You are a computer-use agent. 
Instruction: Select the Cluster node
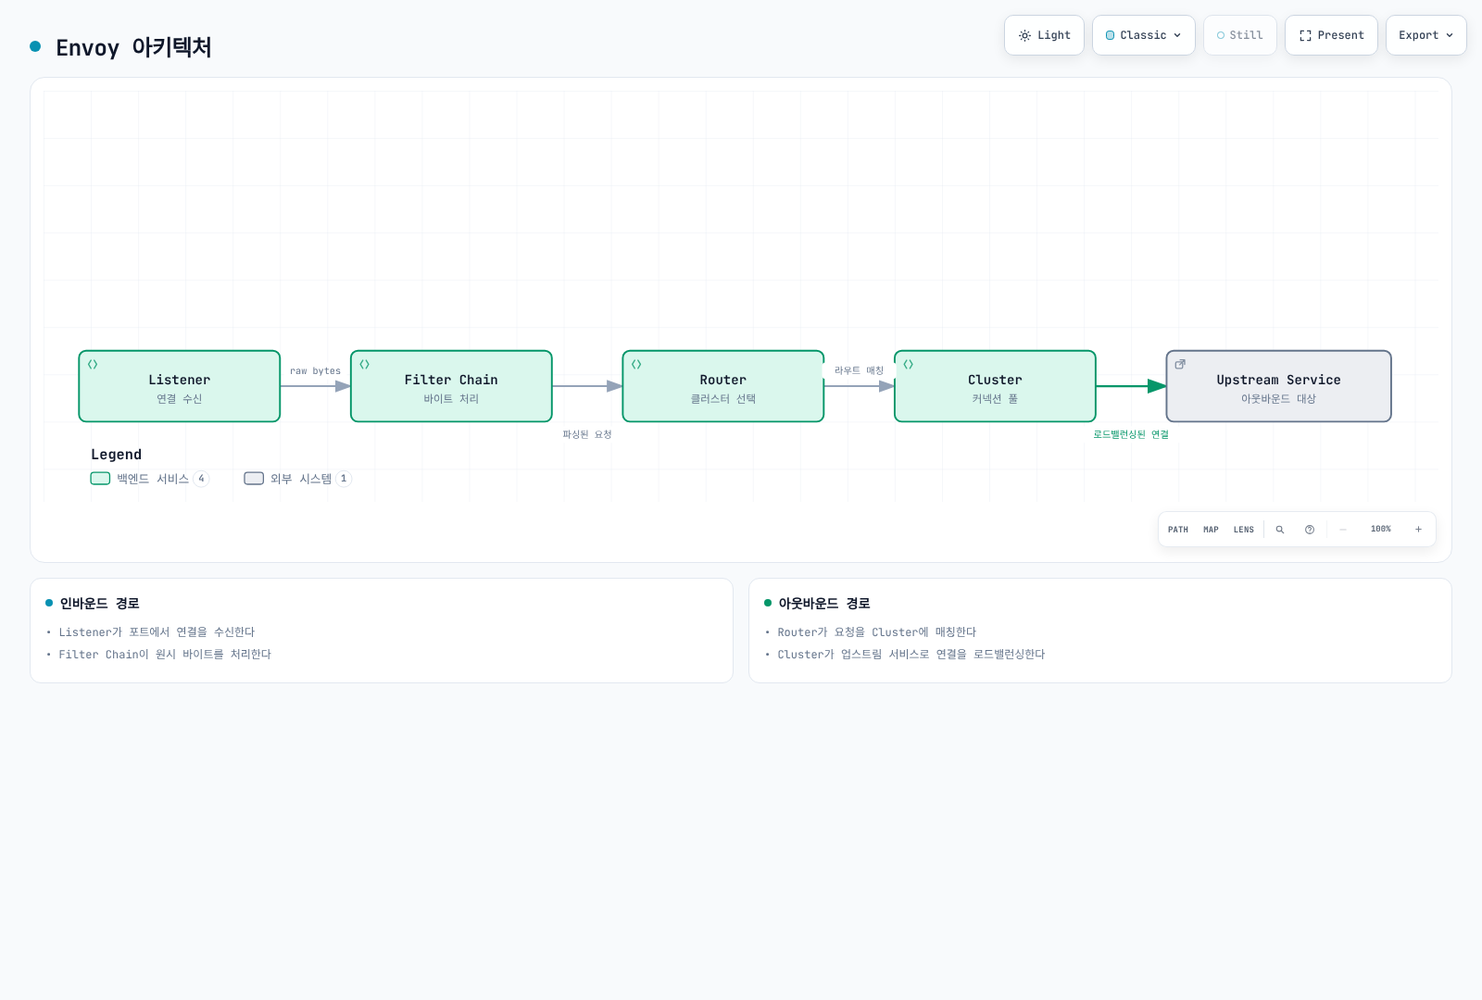995,386
